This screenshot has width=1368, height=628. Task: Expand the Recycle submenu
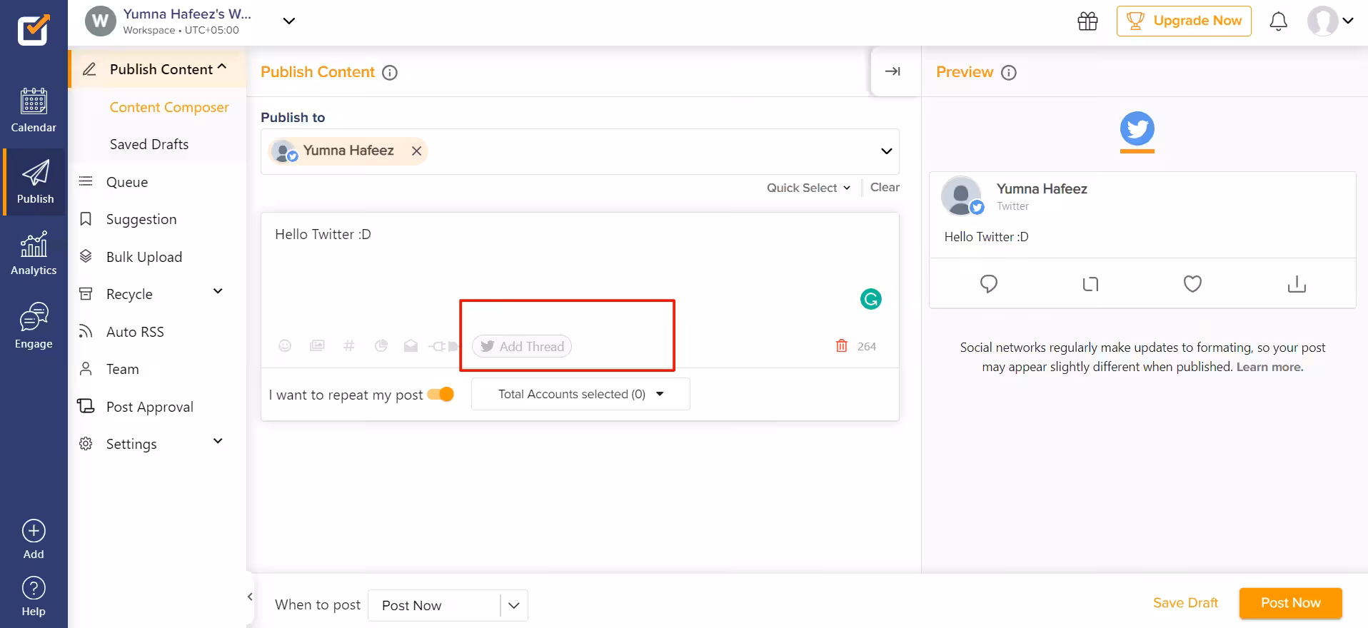218,292
